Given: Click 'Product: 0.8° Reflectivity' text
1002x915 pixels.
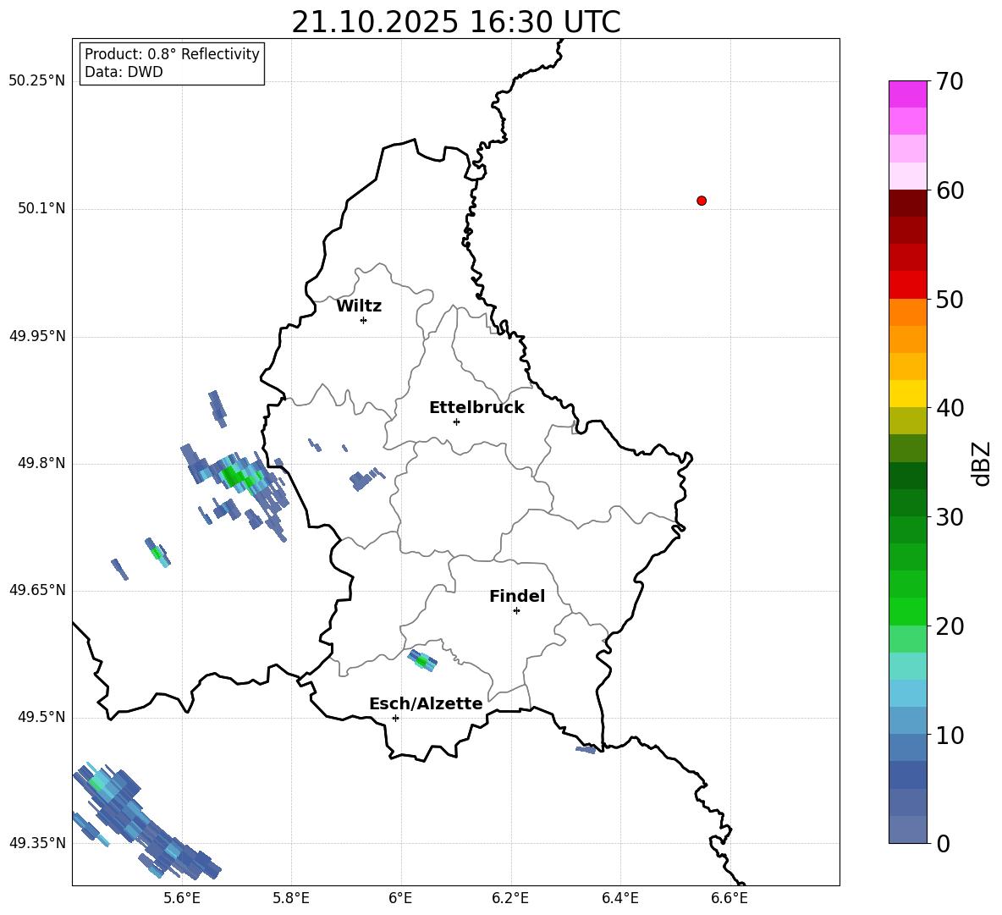Looking at the screenshot, I should pos(172,54).
